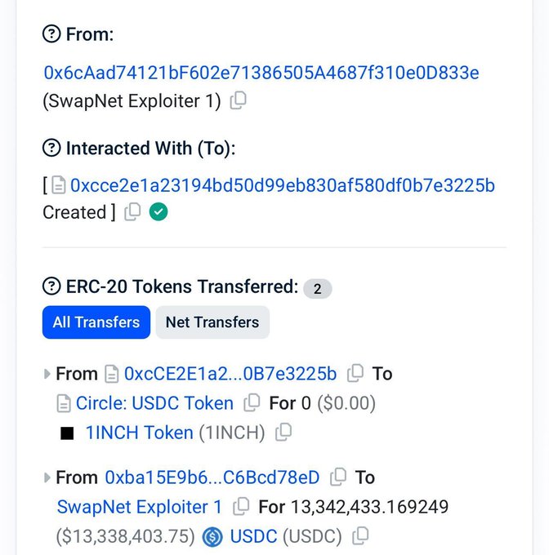Copy the USDC token address
The image size is (549, 555).
coord(360,536)
